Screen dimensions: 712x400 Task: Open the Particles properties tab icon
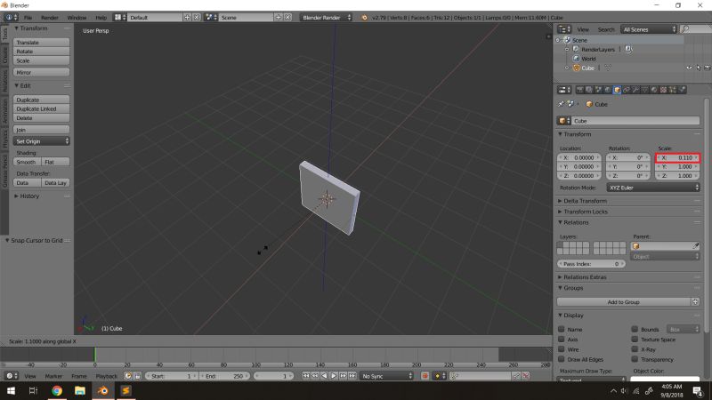[673, 90]
